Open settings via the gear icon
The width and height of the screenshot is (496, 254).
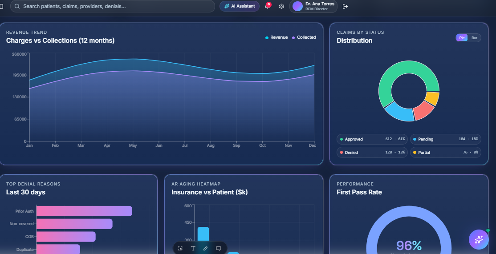tap(281, 6)
